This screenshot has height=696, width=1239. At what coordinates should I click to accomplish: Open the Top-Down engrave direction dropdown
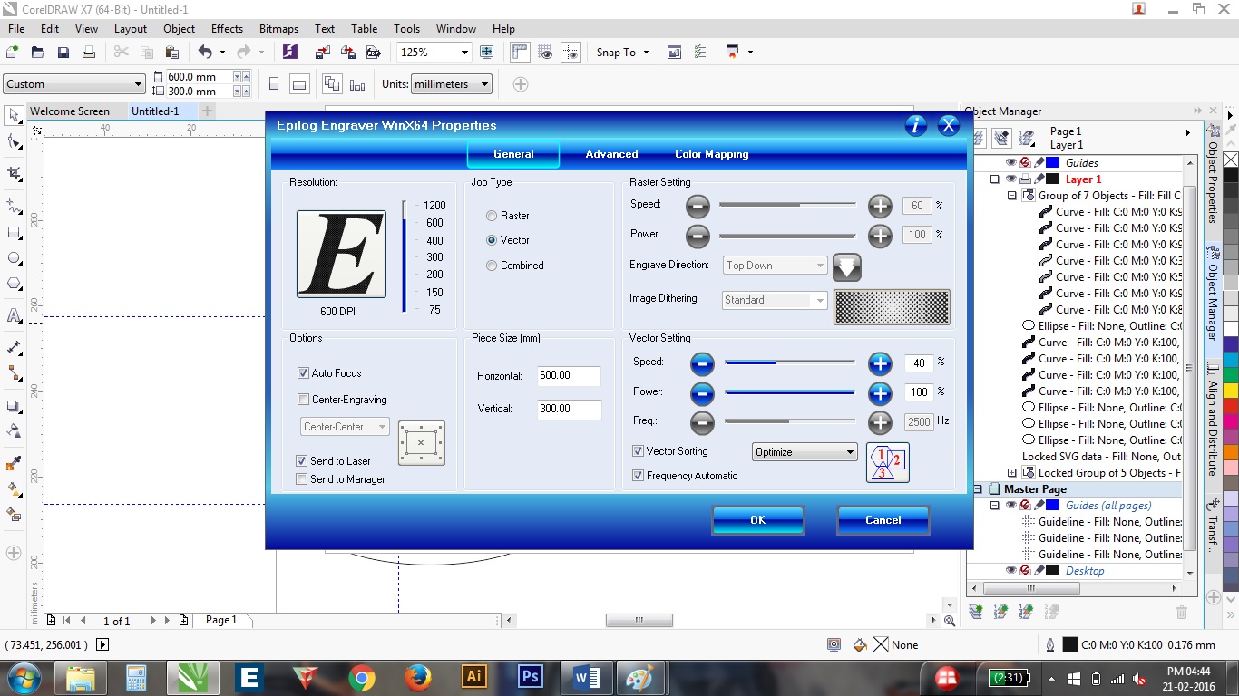point(776,266)
